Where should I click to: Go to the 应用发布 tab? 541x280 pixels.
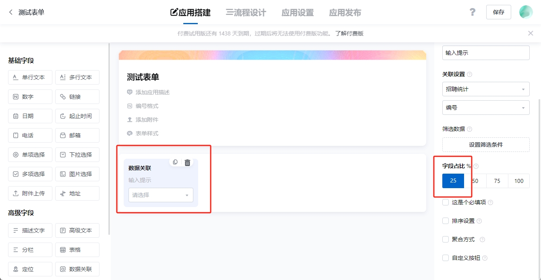pyautogui.click(x=345, y=12)
